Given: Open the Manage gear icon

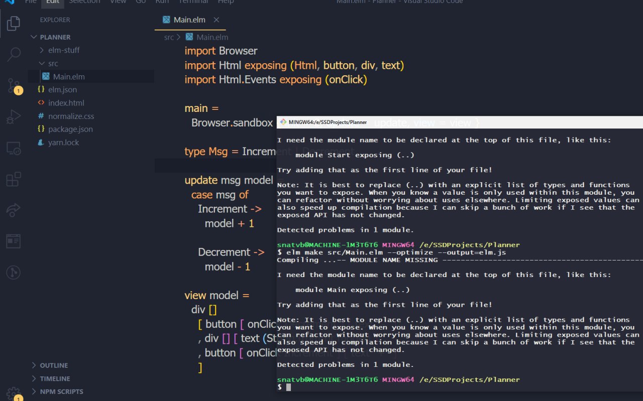Looking at the screenshot, I should (14, 393).
